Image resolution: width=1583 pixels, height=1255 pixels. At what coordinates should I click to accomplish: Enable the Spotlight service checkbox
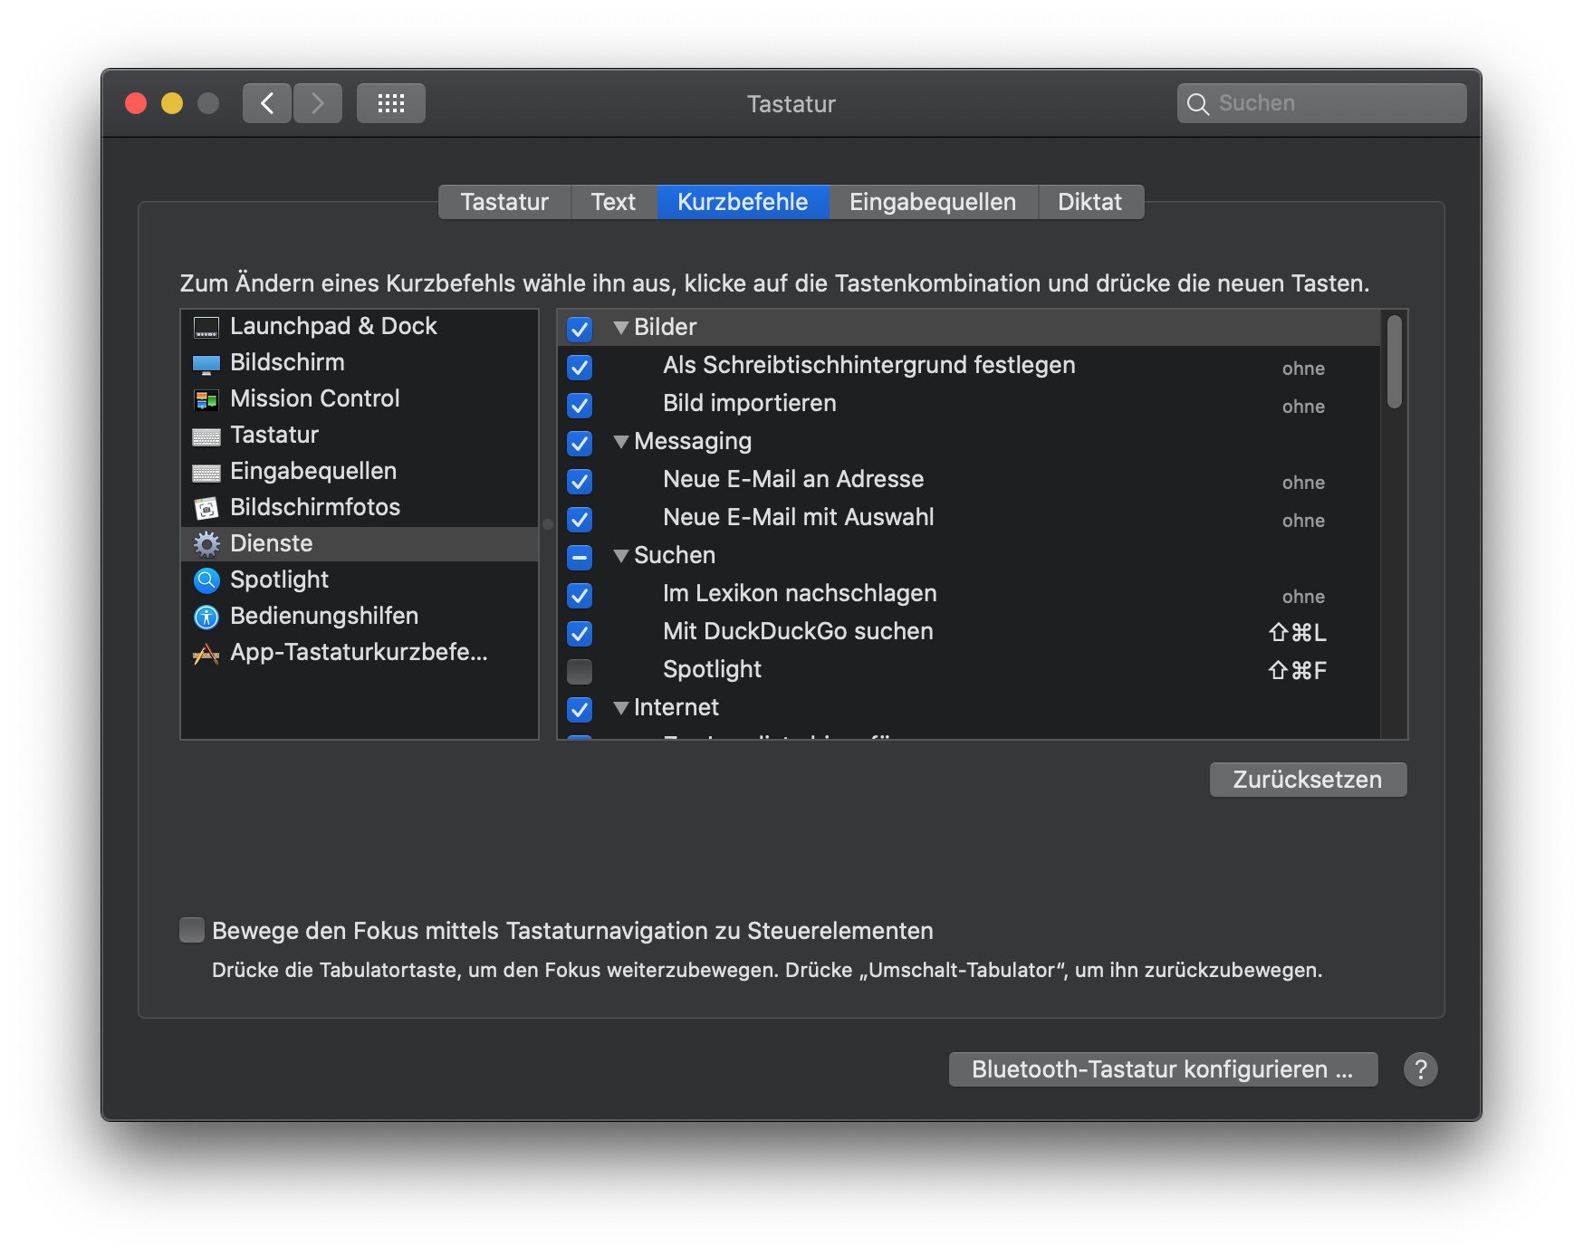[x=580, y=671]
